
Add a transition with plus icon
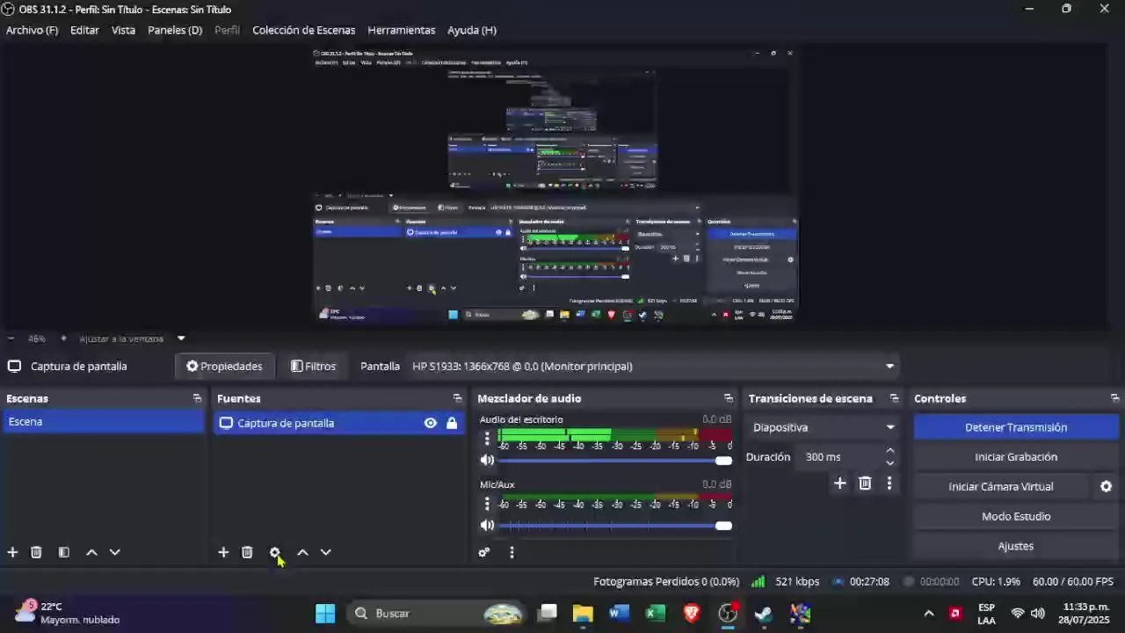[839, 483]
